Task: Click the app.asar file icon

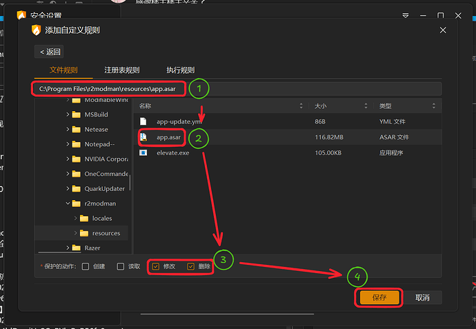Action: tap(143, 137)
